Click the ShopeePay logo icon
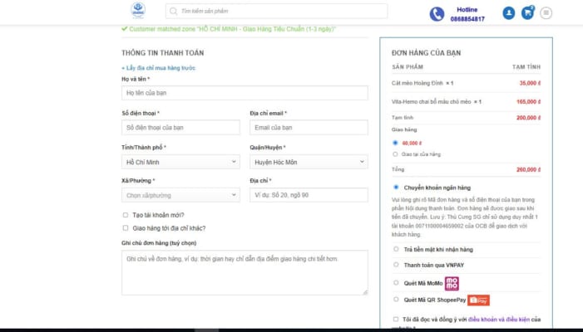Screen dimensions: 583x332 point(478,300)
